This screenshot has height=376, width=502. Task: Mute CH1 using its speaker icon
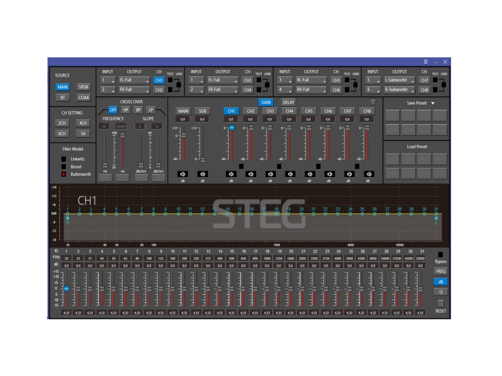click(x=231, y=174)
